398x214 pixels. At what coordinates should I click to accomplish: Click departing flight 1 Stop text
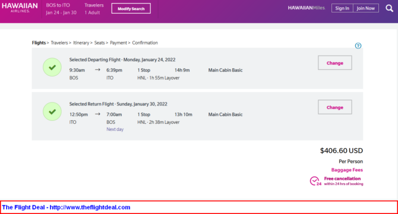tap(144, 70)
